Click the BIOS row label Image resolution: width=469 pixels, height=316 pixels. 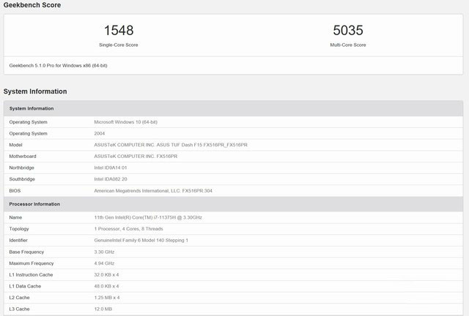tap(15, 191)
